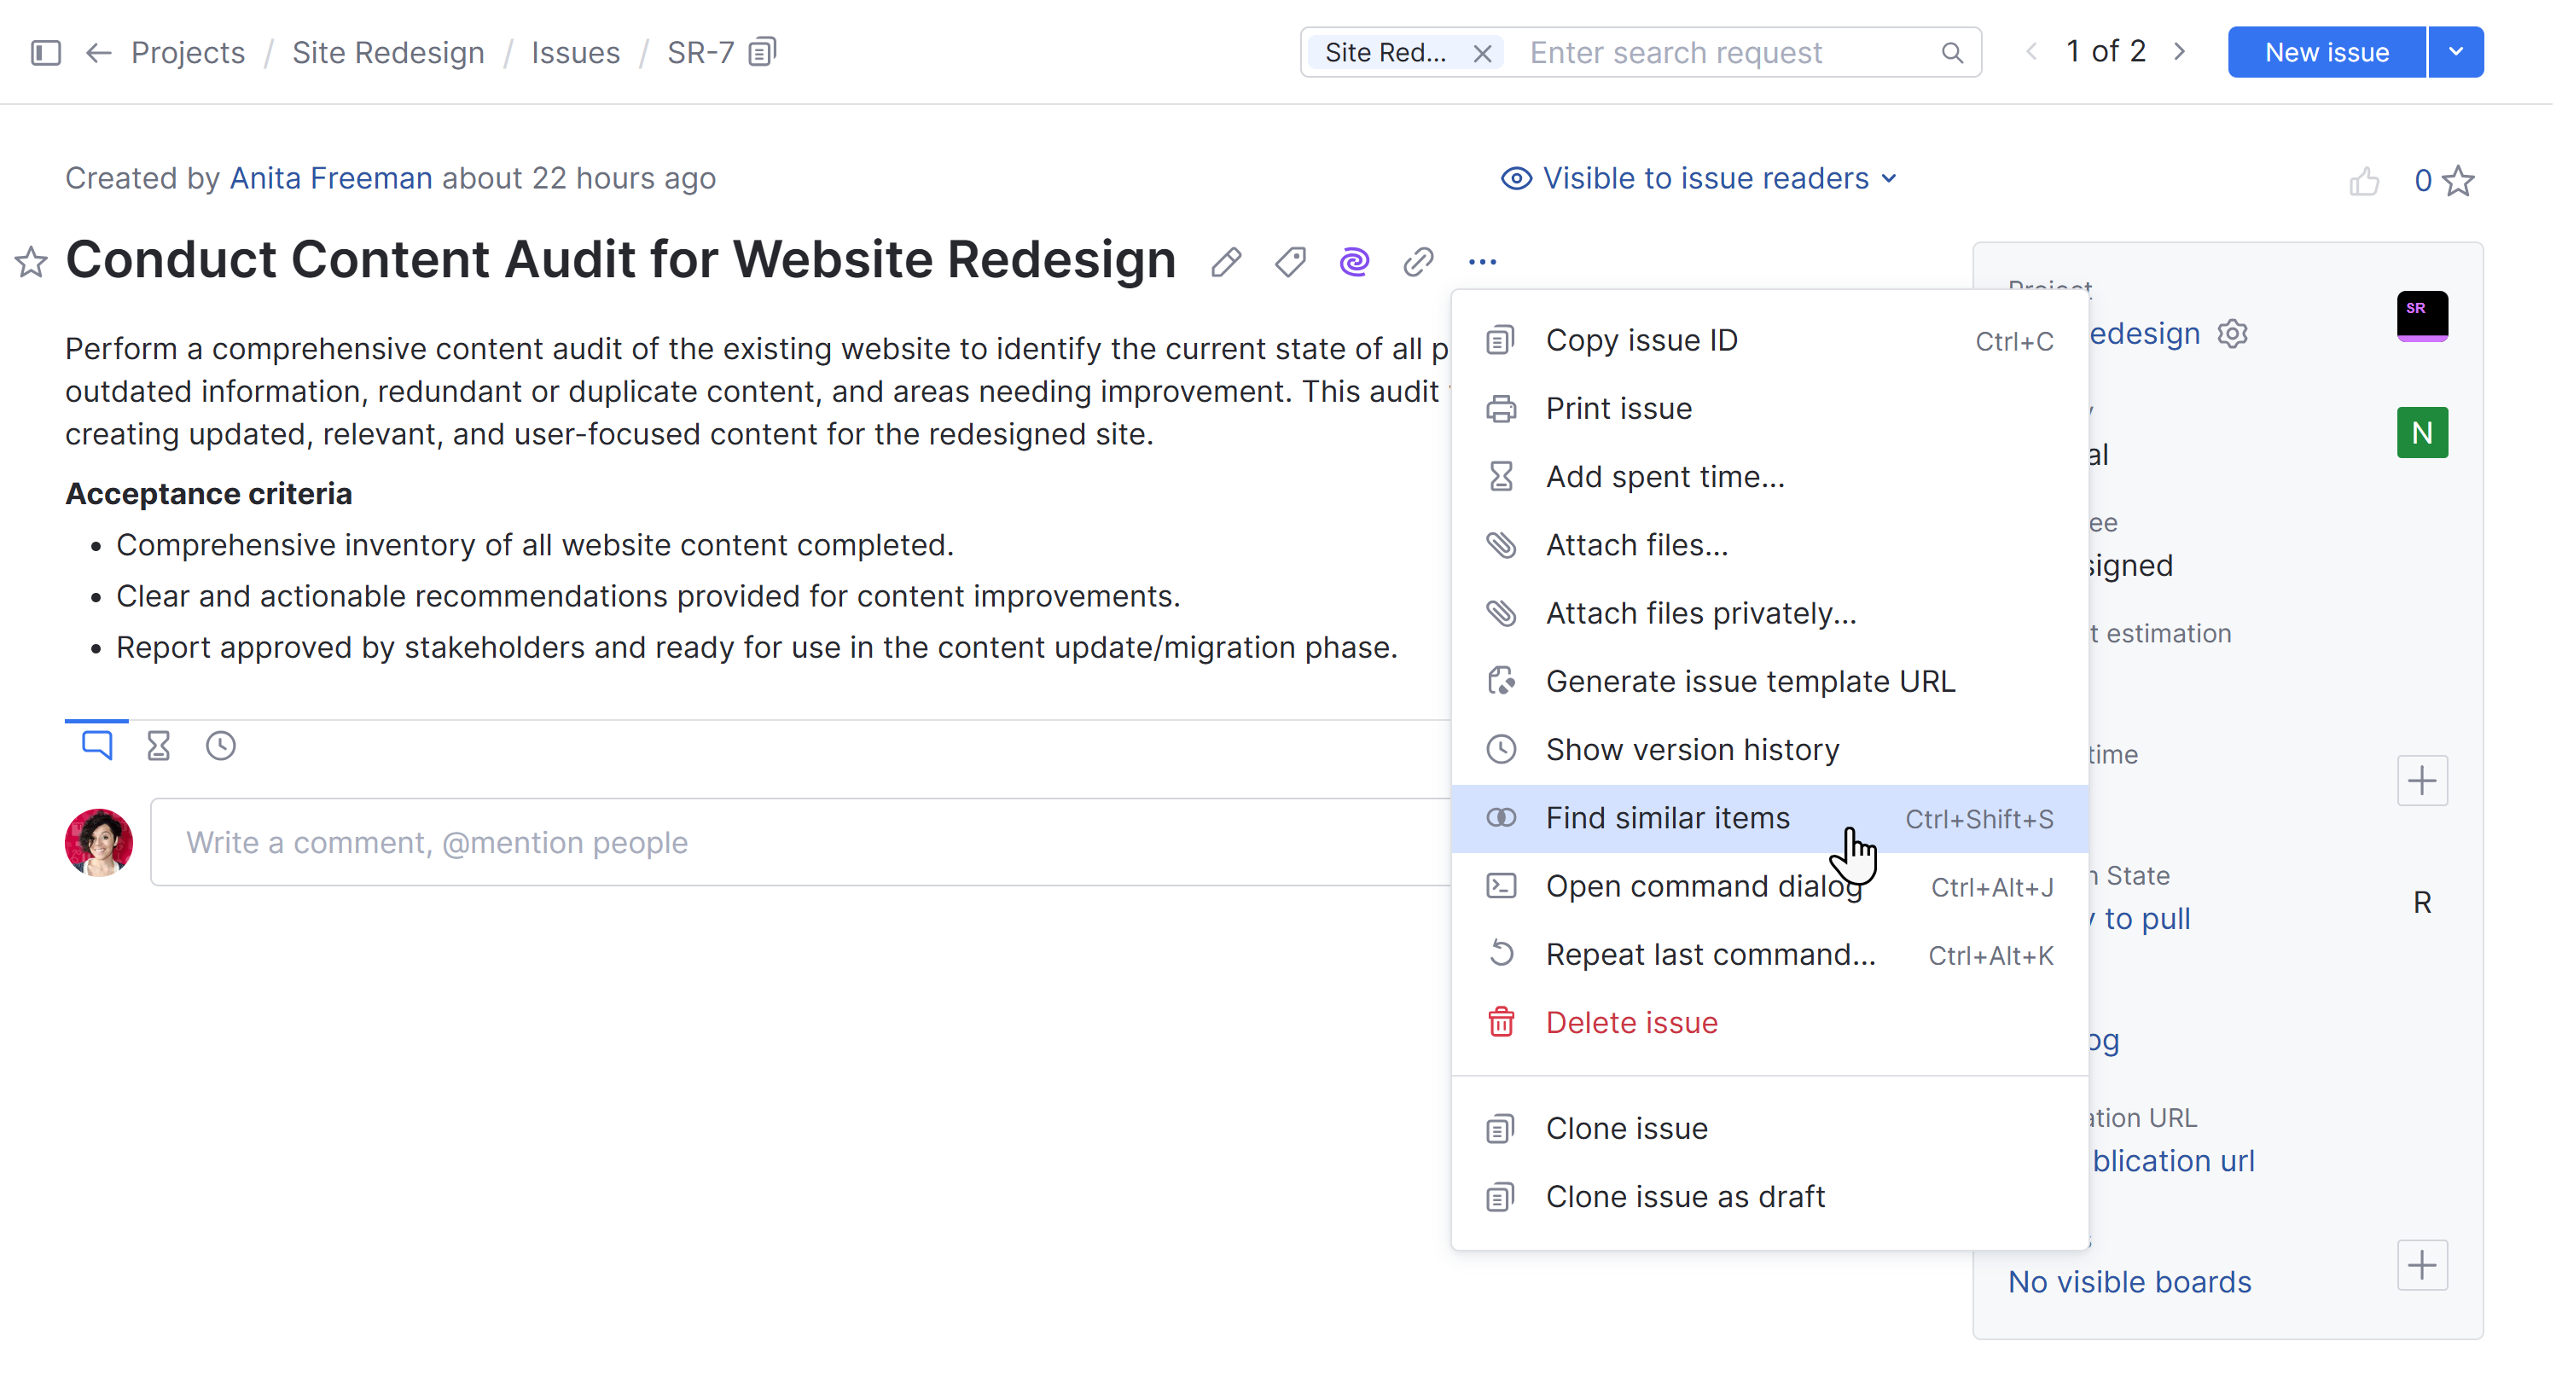Open Anita Freeman's profile link

pos(331,179)
